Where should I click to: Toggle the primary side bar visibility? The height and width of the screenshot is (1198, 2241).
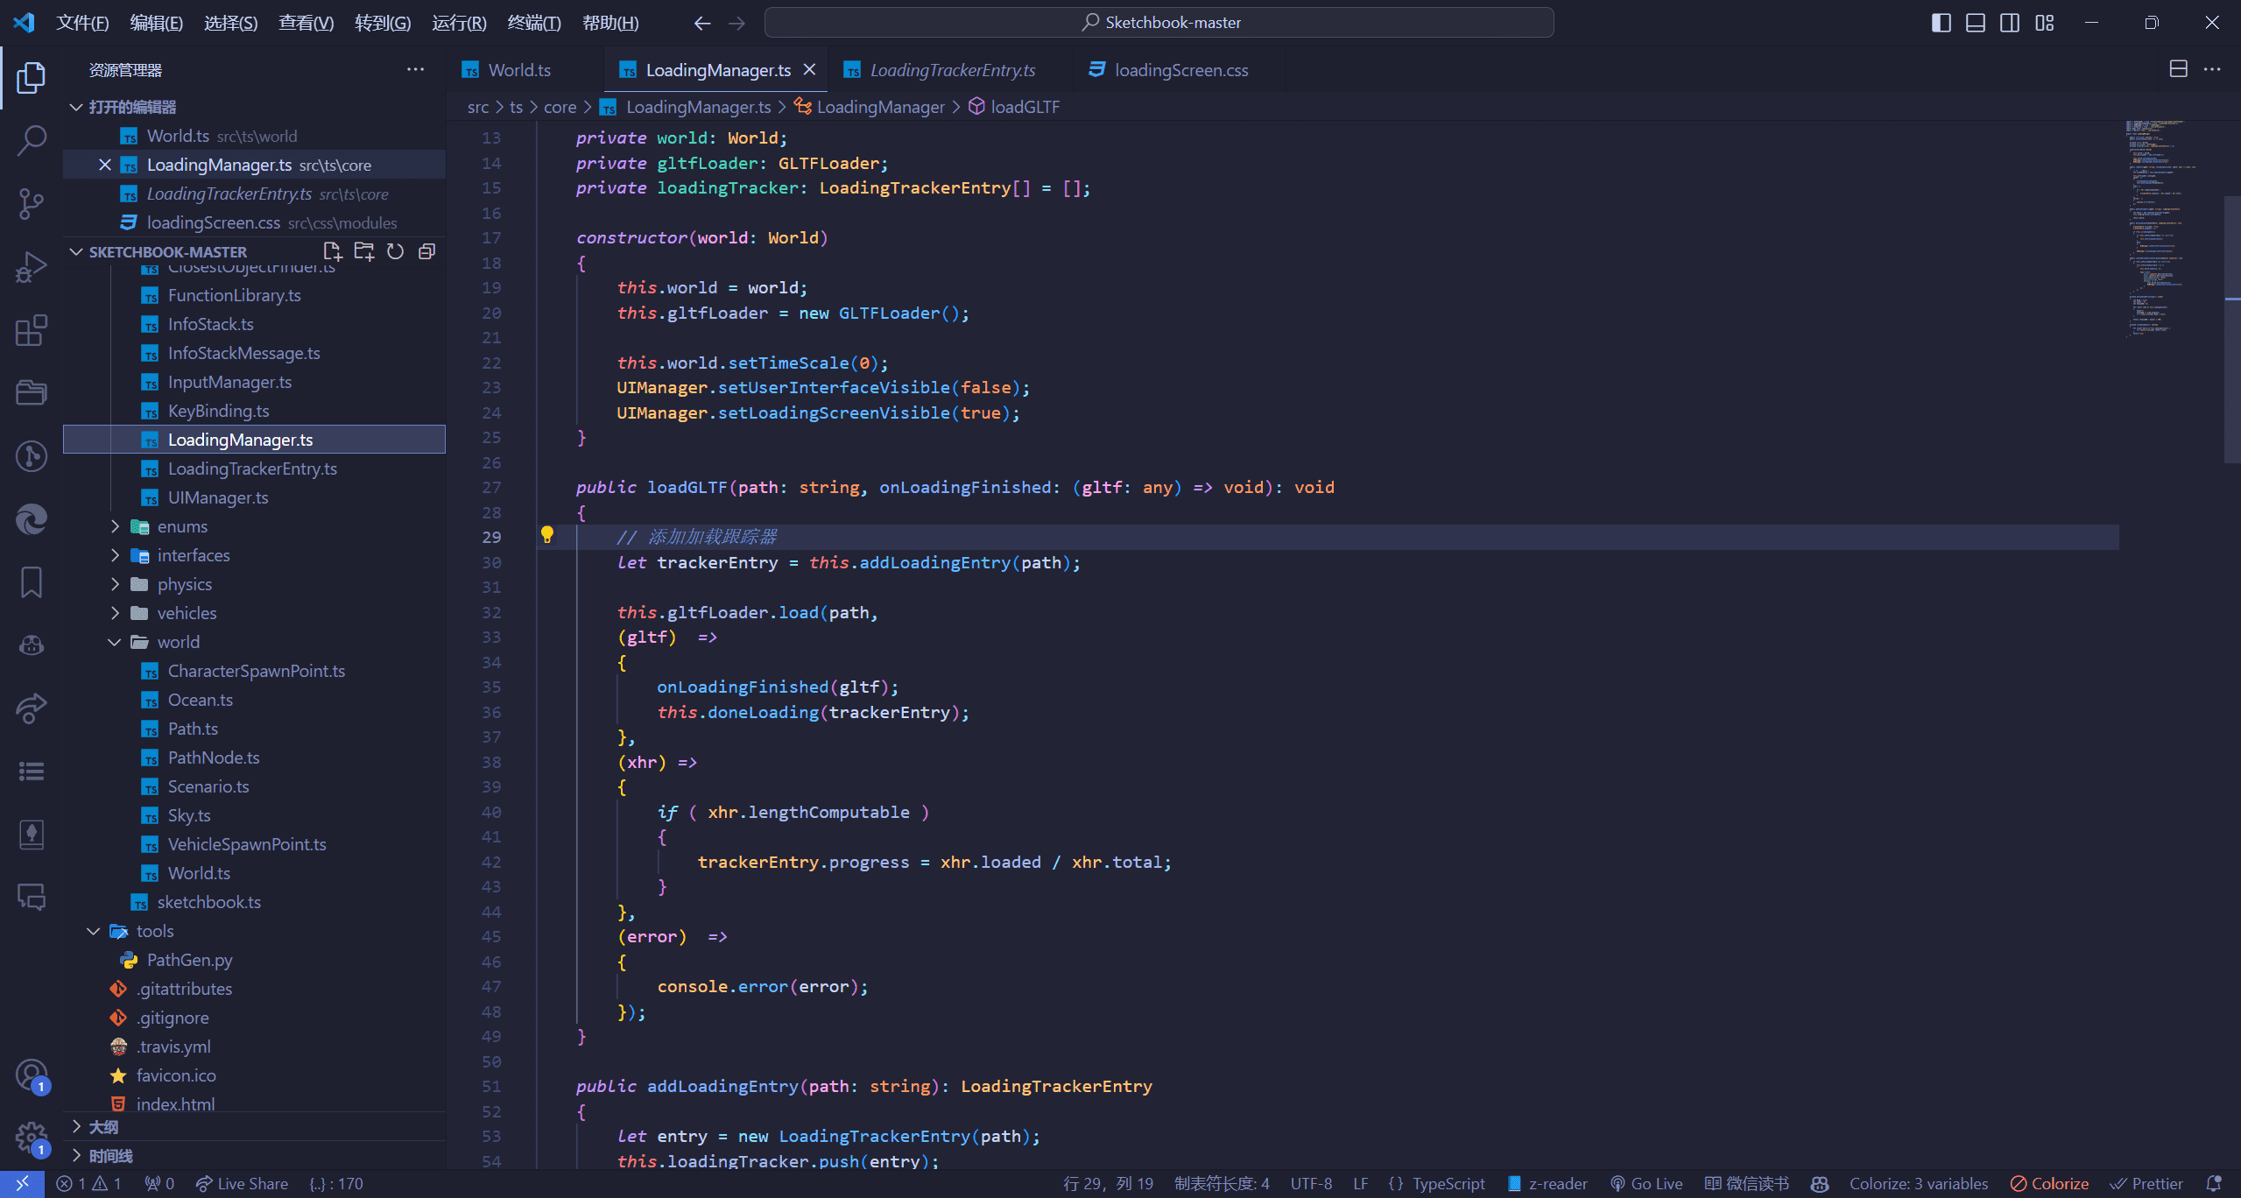[1941, 23]
